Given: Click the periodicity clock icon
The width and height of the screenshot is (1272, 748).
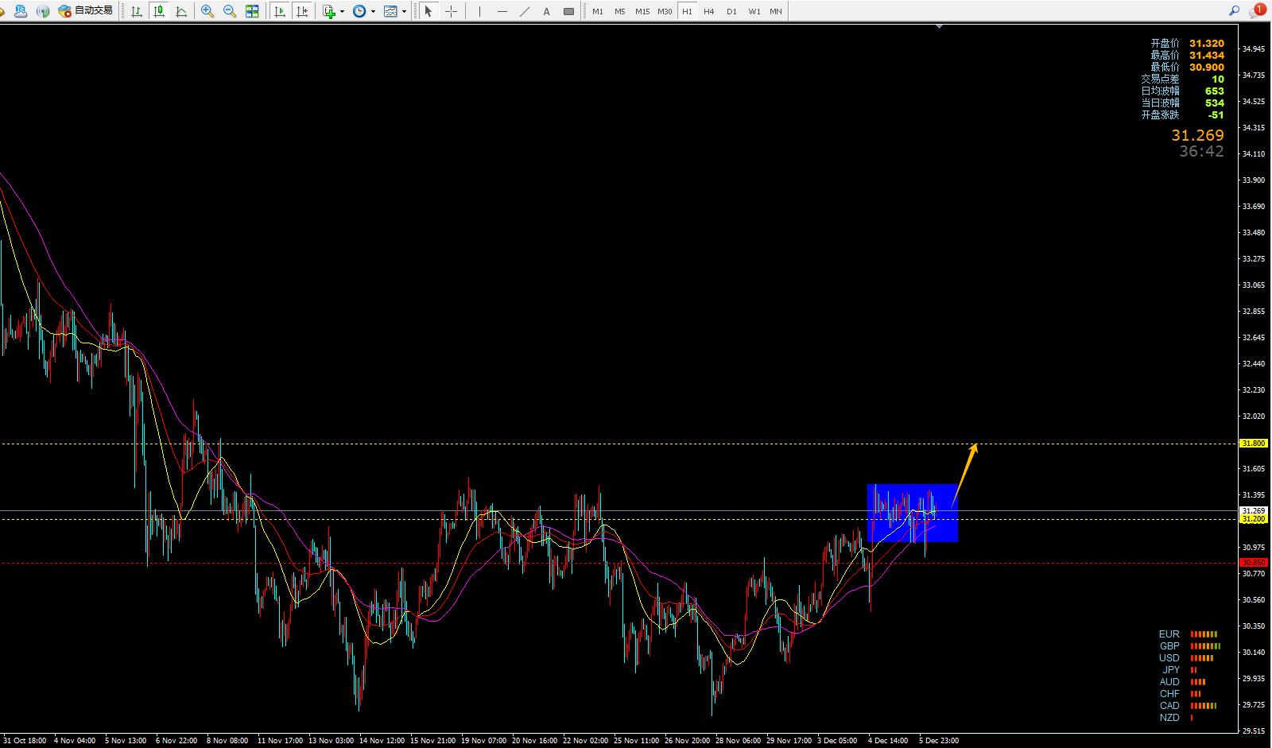Looking at the screenshot, I should point(359,11).
